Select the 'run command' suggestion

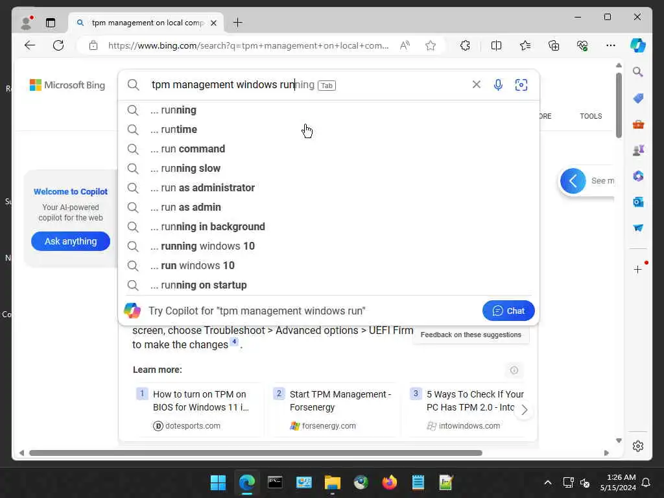(x=329, y=149)
